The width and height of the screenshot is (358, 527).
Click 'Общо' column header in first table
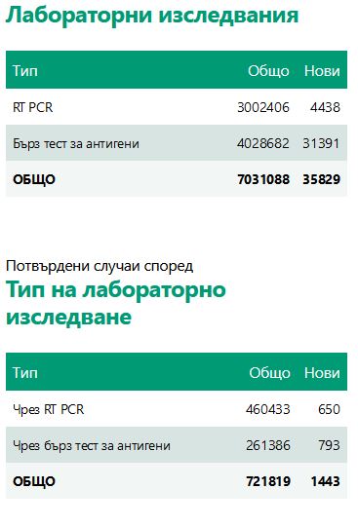pos(268,71)
